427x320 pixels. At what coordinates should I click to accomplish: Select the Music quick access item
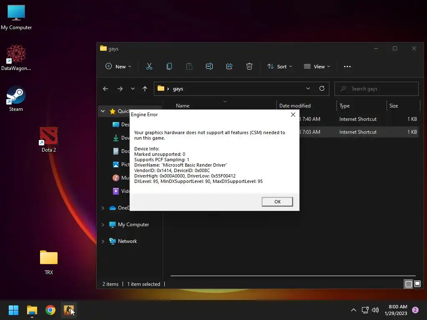[121, 177]
